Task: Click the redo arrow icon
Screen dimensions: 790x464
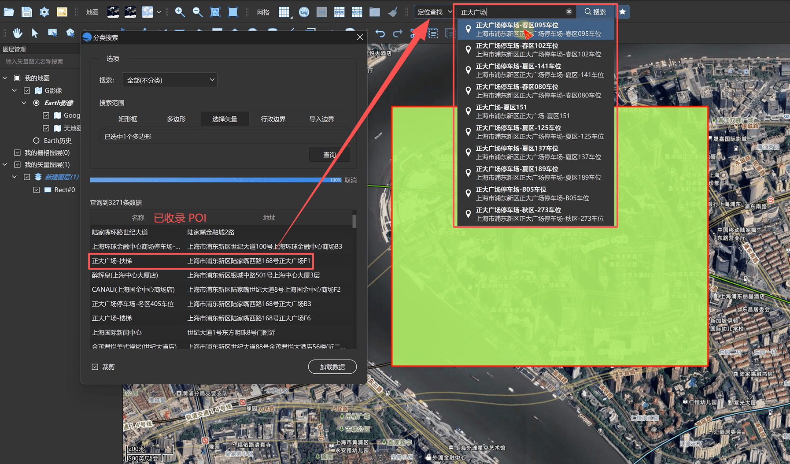Action: [398, 33]
